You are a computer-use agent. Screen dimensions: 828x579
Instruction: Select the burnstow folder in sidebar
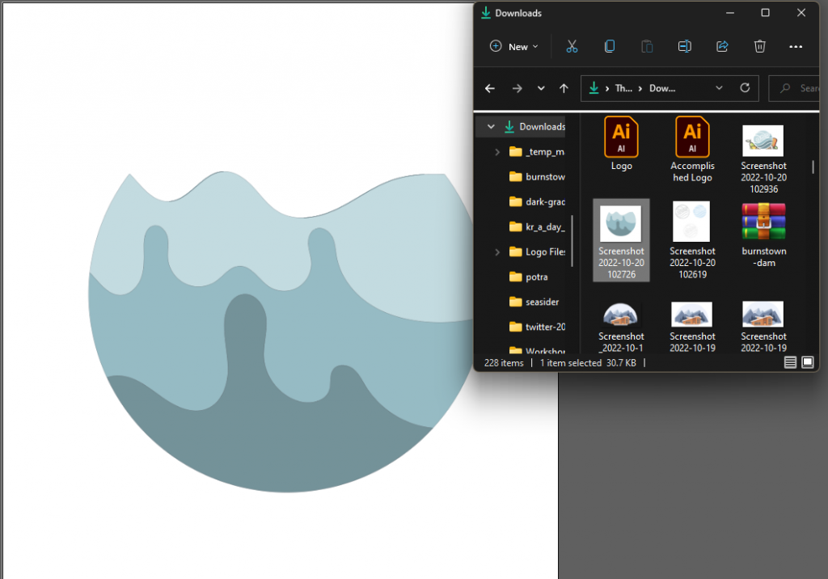(x=537, y=176)
